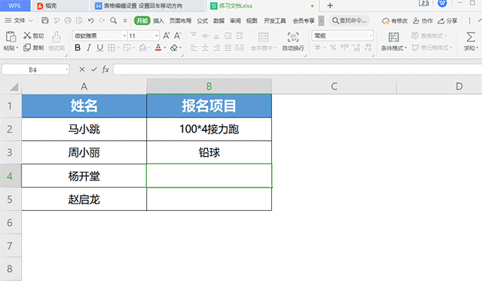Click the magnifier Find icon
The image size is (482, 281).
[114, 20]
